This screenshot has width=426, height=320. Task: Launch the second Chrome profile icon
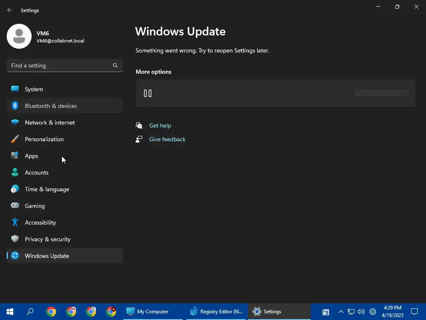[71, 312]
